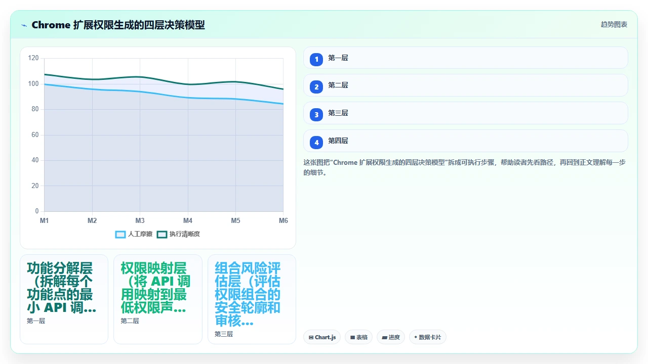Click the 趋势图表 label in header

(x=614, y=24)
